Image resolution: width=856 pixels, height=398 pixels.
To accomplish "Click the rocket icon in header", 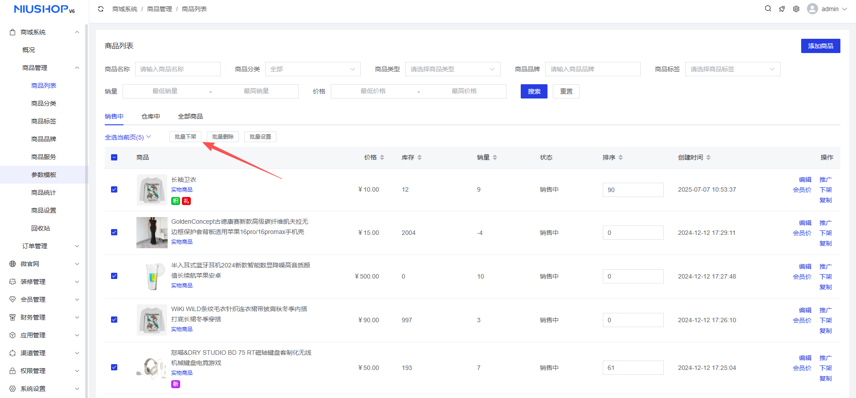I will [x=782, y=9].
